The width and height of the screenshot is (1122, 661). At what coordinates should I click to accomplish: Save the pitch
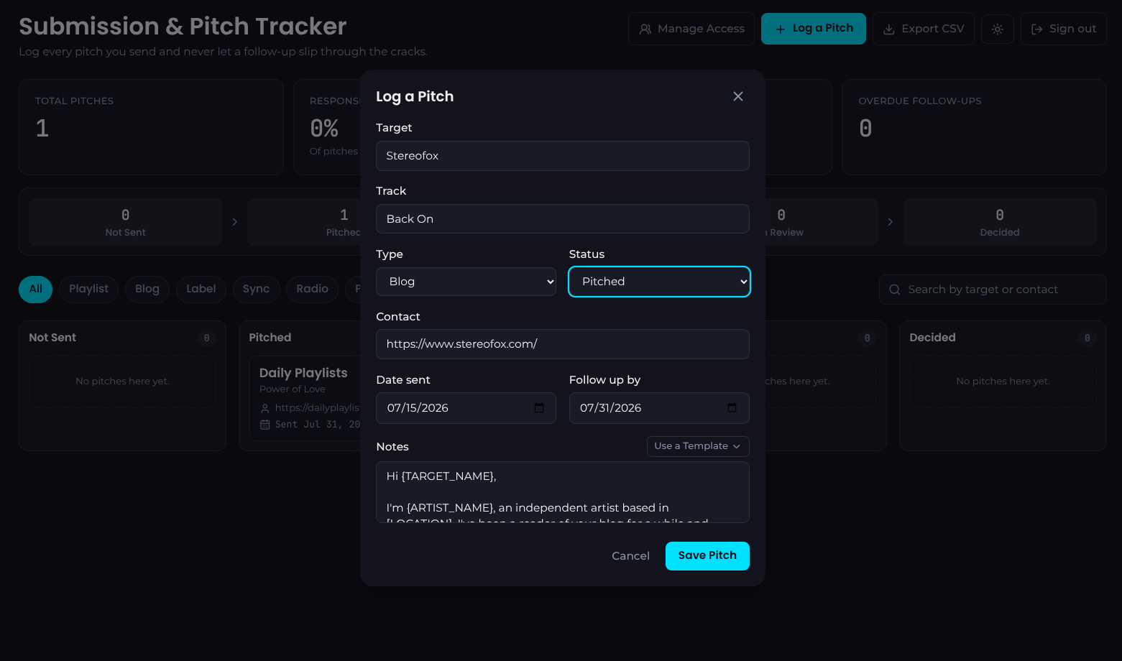(x=707, y=556)
